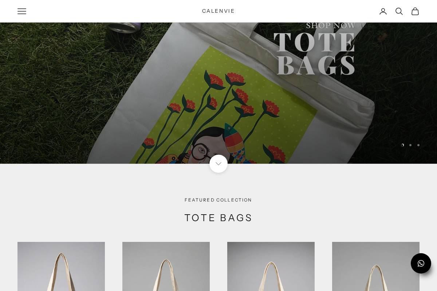This screenshot has width=437, height=291.
Task: Select the first slideshow dot
Action: click(x=402, y=145)
